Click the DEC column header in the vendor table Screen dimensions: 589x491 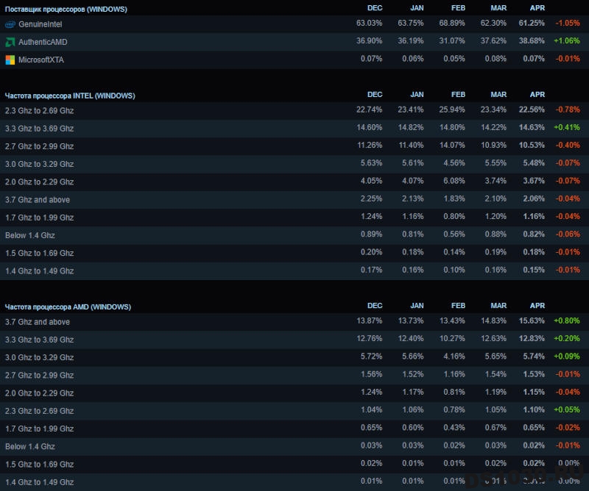375,8
